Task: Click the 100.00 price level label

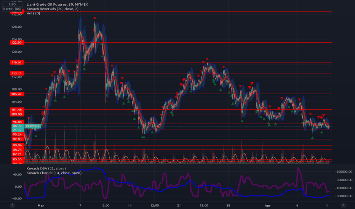Action: pyautogui.click(x=17, y=114)
